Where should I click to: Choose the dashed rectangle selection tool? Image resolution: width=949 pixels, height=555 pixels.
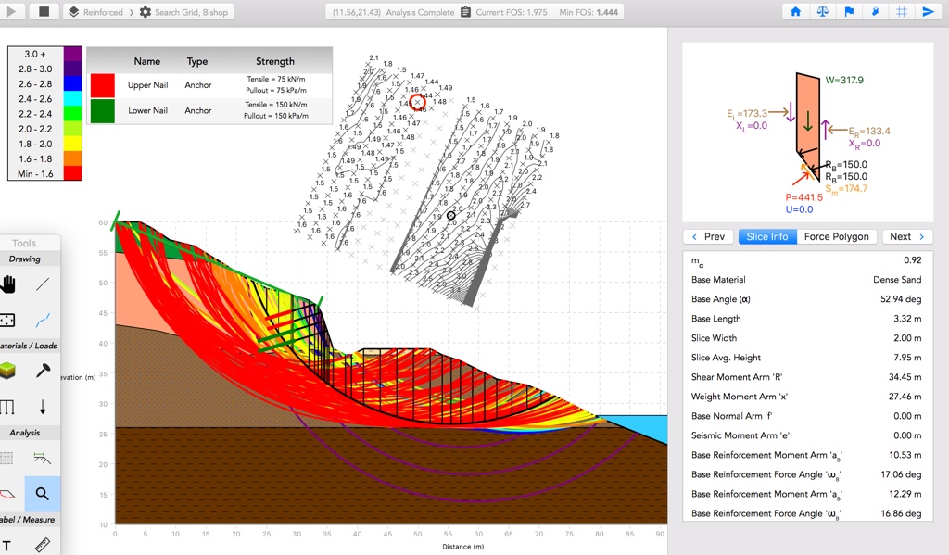tap(7, 320)
